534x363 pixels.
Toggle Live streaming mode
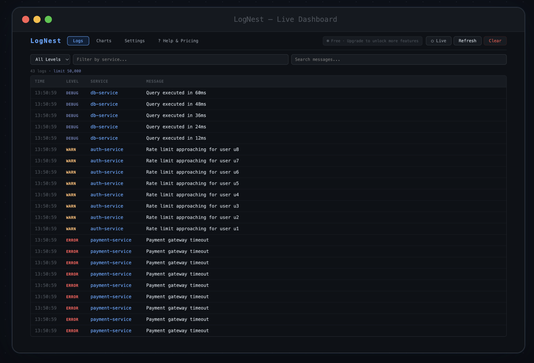[439, 41]
